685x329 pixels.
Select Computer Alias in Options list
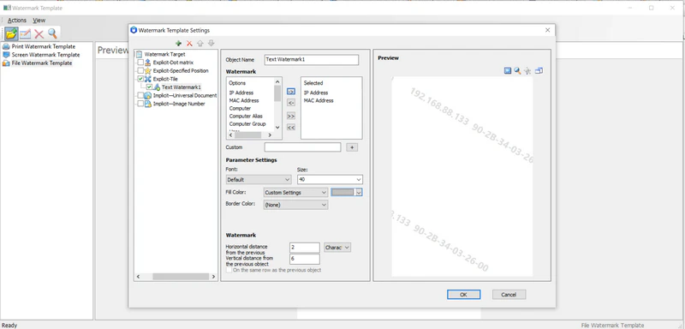[246, 117]
